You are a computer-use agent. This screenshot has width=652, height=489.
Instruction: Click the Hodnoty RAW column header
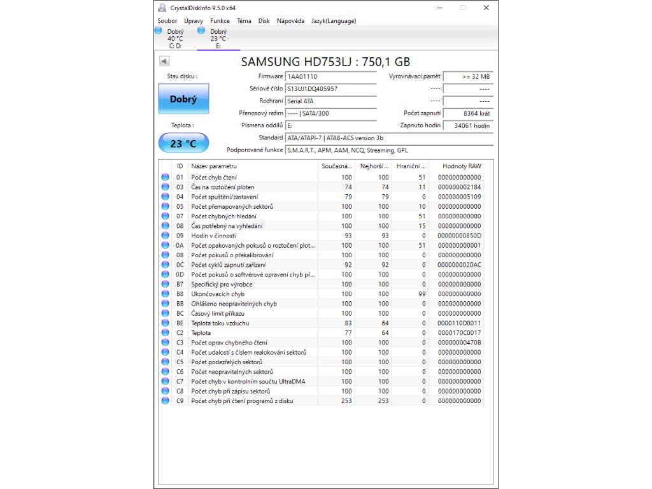tap(456, 166)
